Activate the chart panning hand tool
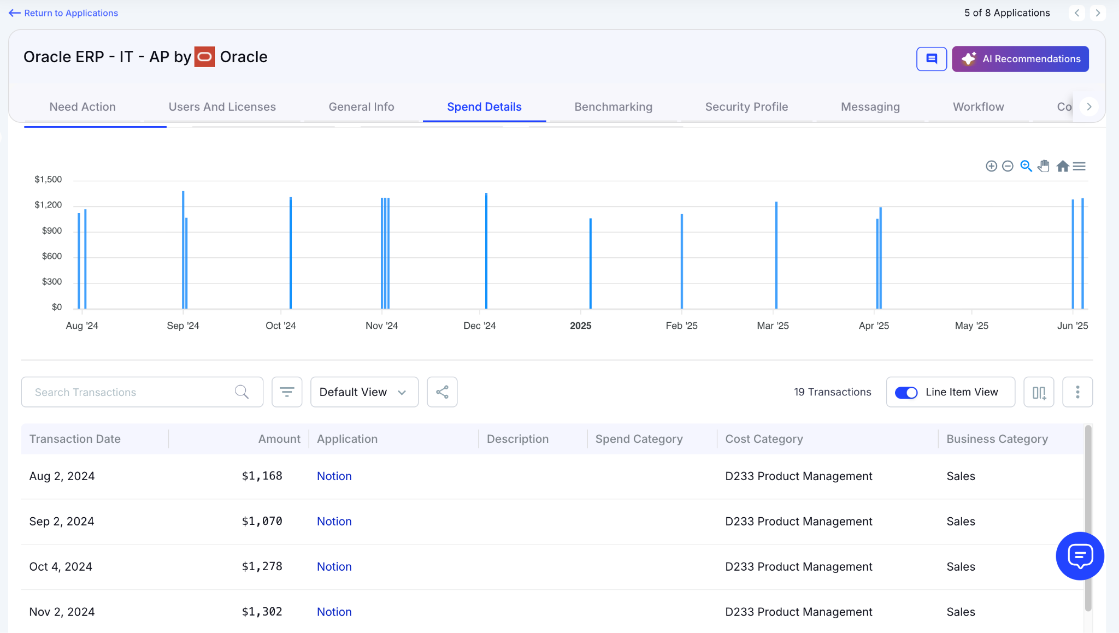The image size is (1119, 633). [1044, 166]
